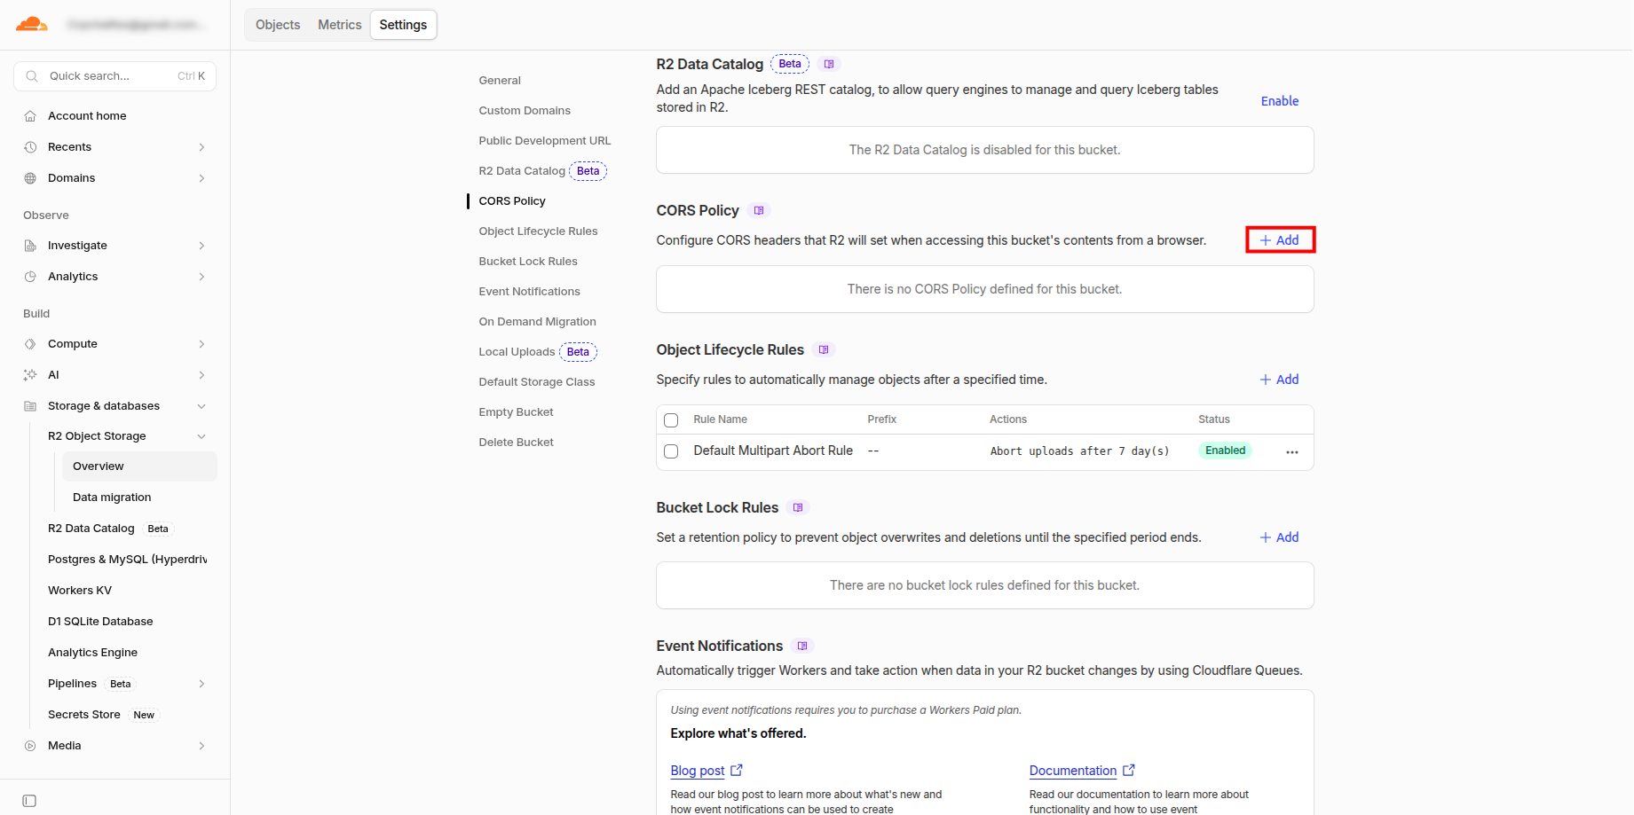Open docs icon beside Bucket Lock Rules heading
Viewport: 1634px width, 815px height.
[798, 507]
